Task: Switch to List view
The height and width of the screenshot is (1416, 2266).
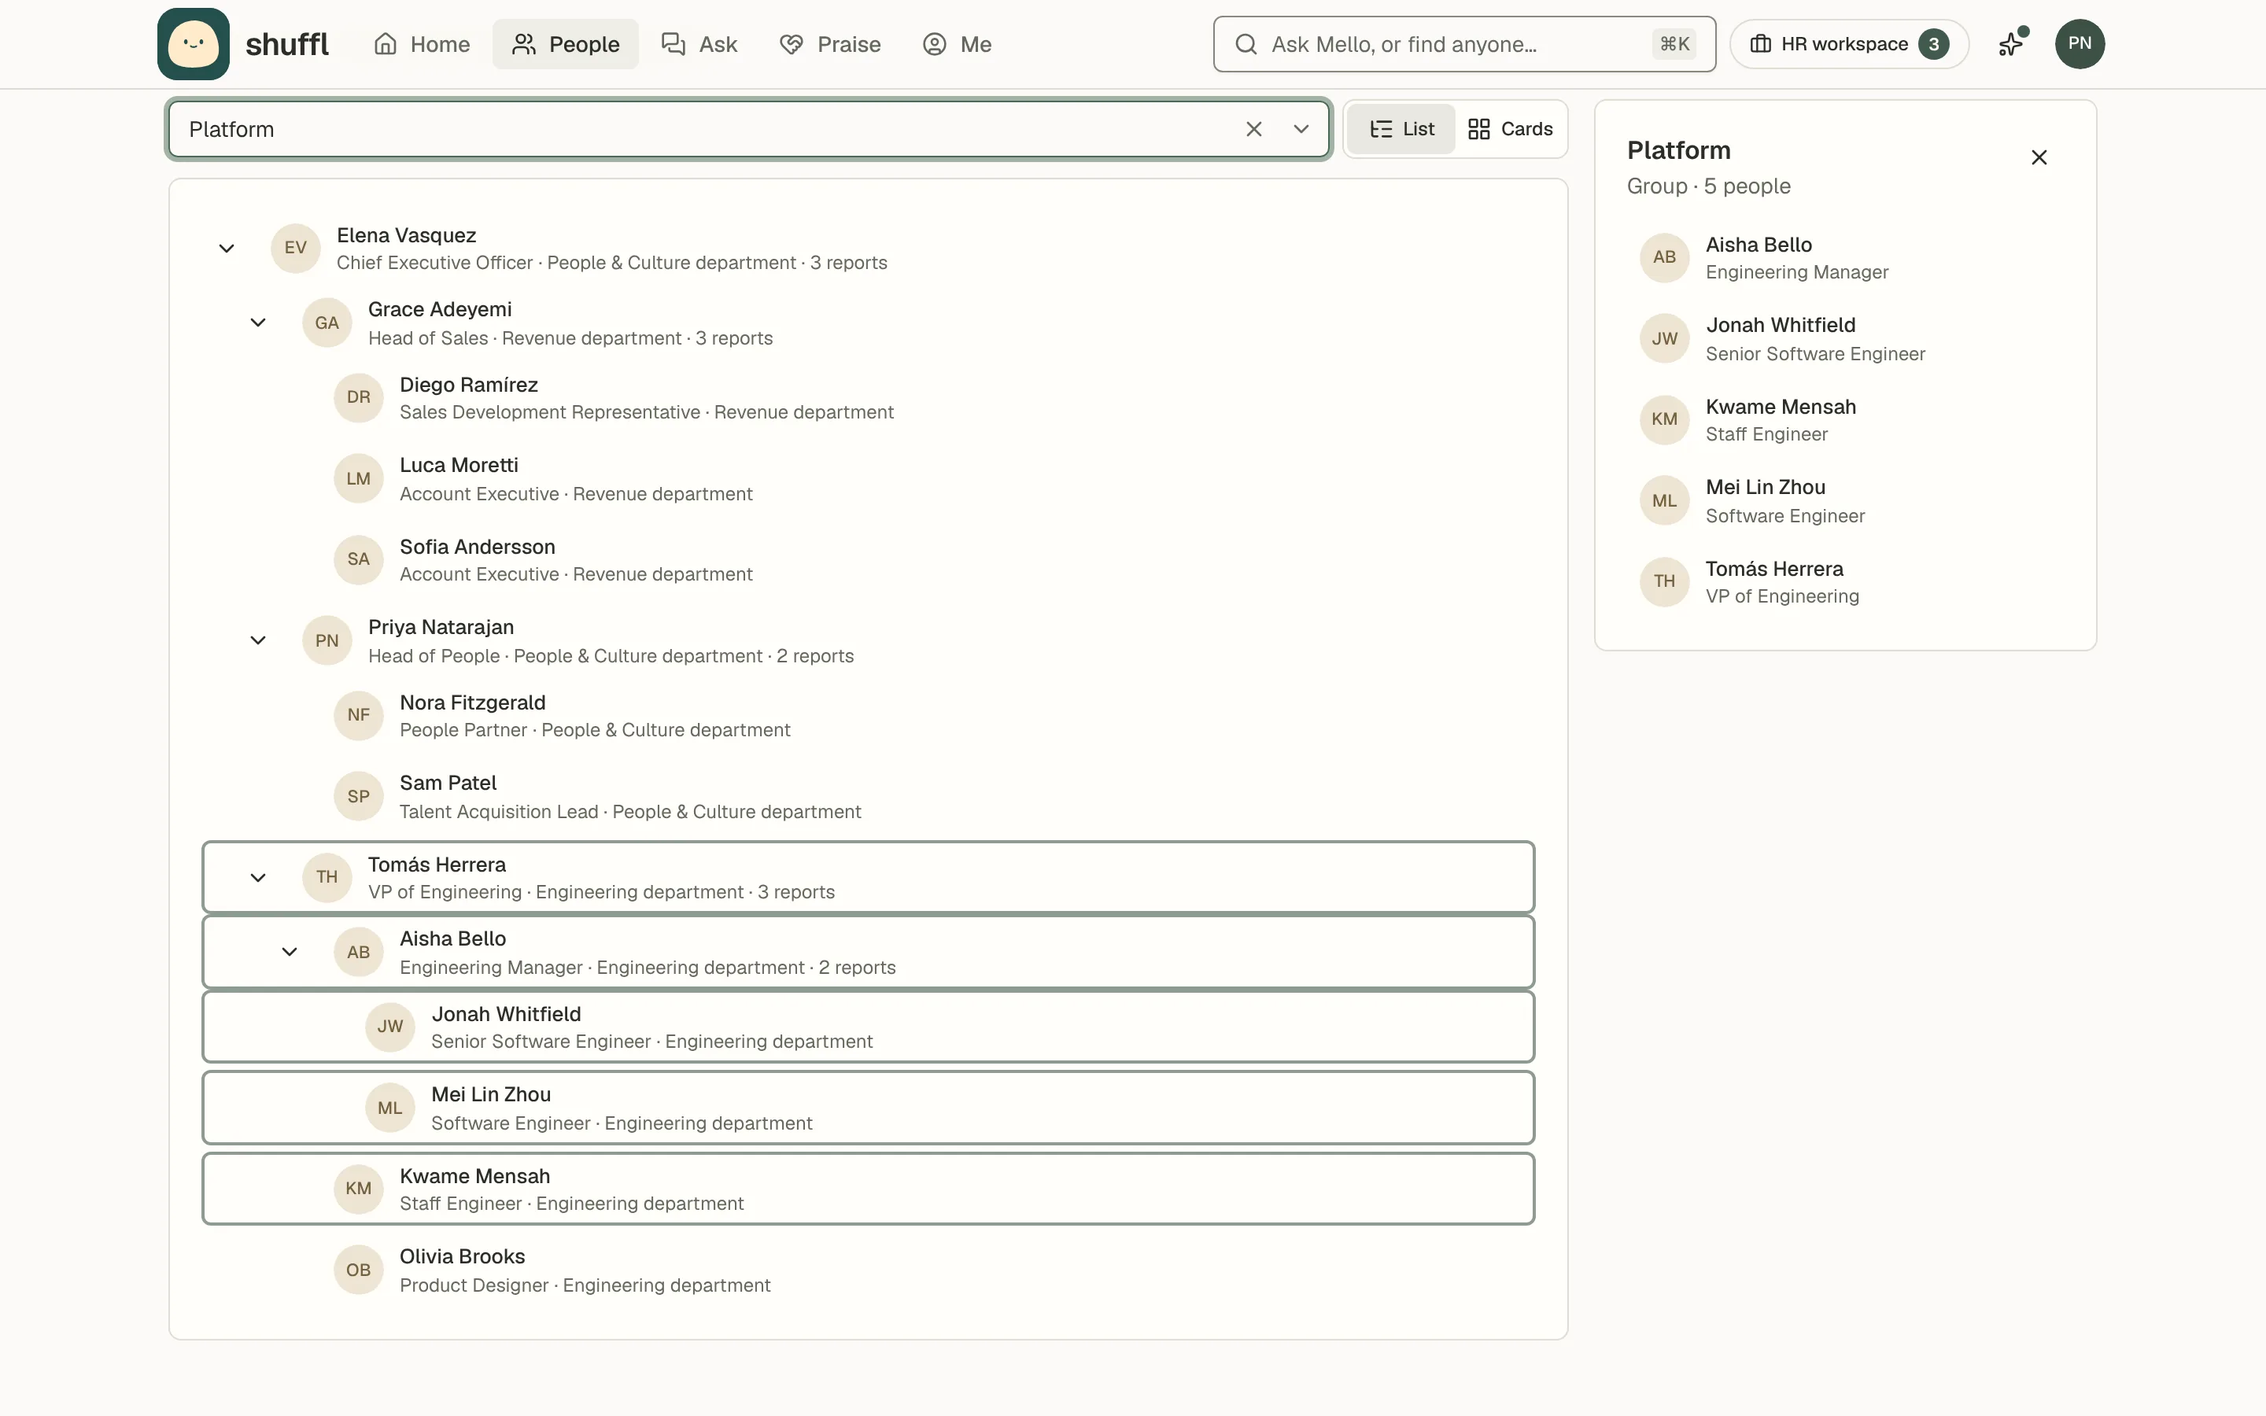Action: (x=1402, y=129)
